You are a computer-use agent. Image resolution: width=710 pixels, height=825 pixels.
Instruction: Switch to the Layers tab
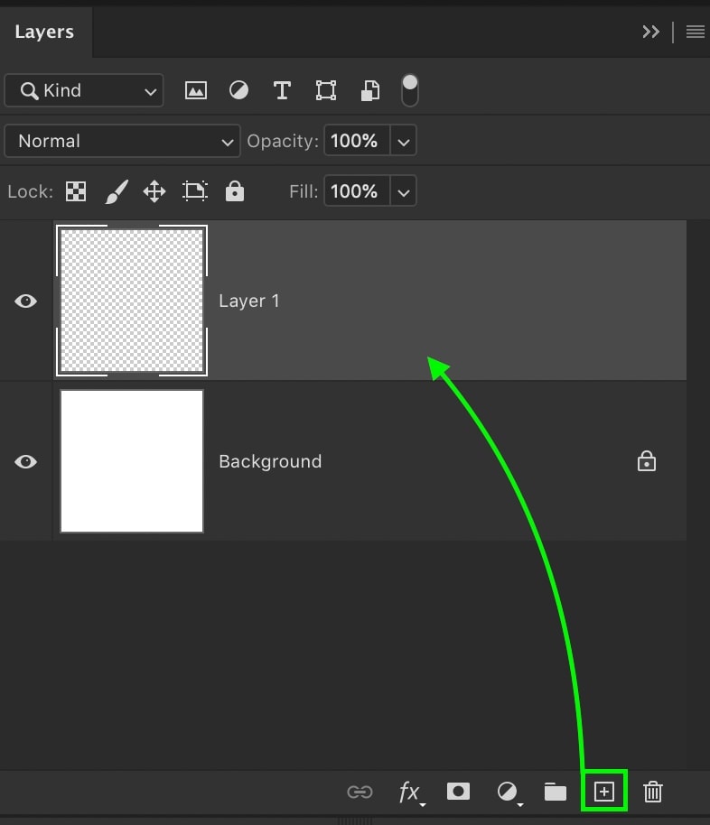pyautogui.click(x=45, y=32)
